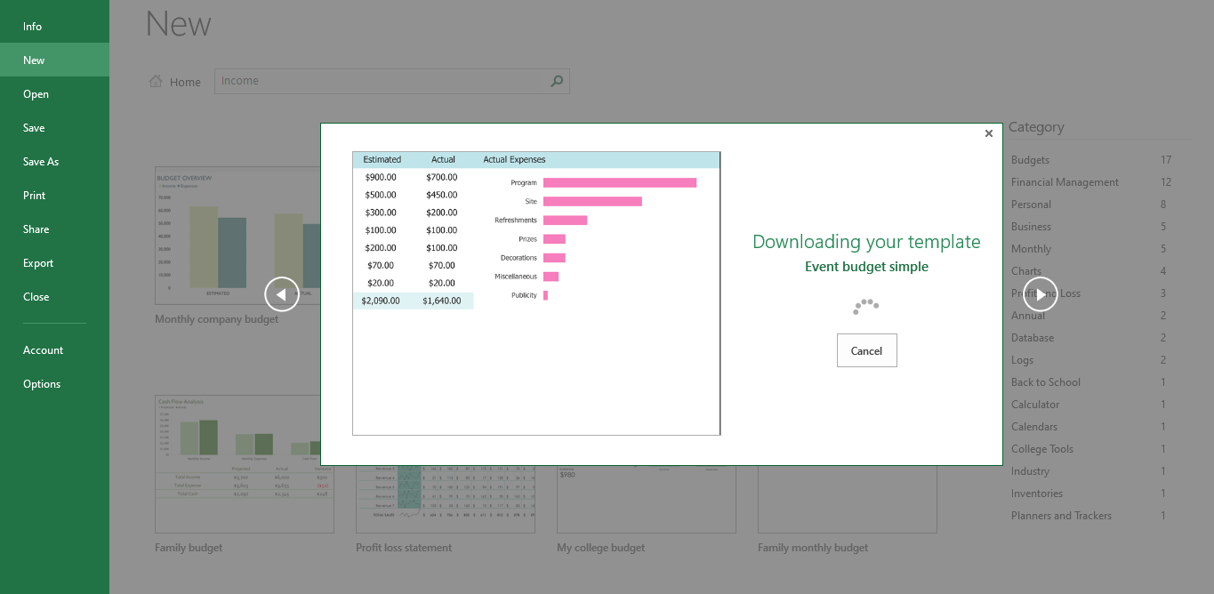Open the Account page
Screen dimensions: 1214x594
[44, 350]
